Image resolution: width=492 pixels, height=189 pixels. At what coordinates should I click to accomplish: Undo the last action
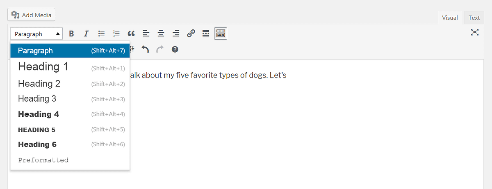tap(145, 49)
